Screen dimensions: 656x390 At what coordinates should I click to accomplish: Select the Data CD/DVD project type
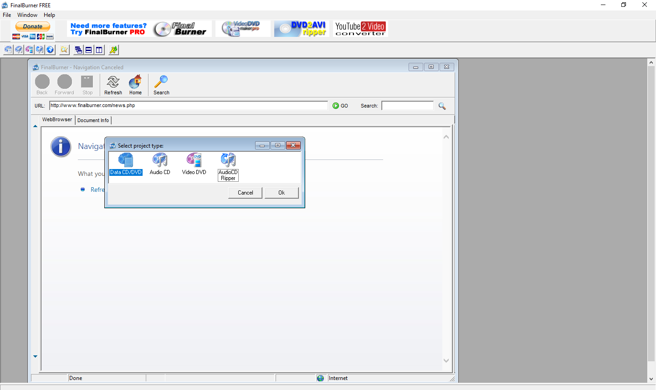[x=126, y=164]
